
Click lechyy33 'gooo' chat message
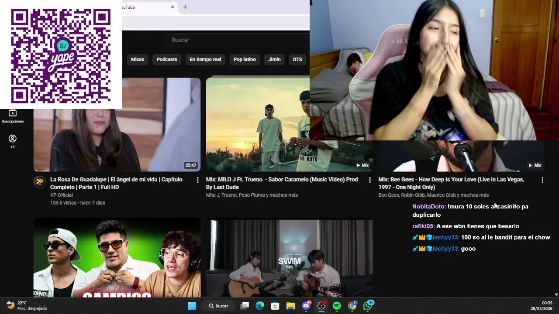point(468,249)
